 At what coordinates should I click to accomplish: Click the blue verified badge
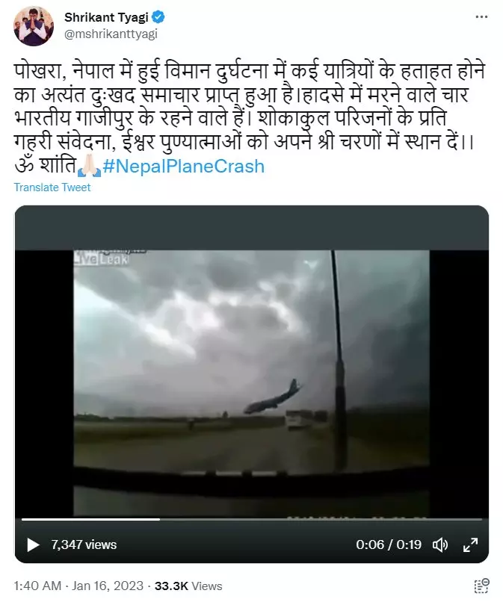158,17
